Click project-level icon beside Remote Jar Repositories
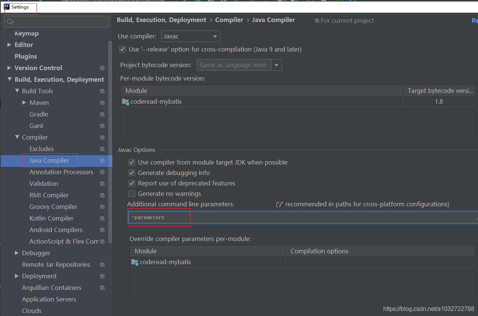The width and height of the screenshot is (478, 316). click(102, 265)
